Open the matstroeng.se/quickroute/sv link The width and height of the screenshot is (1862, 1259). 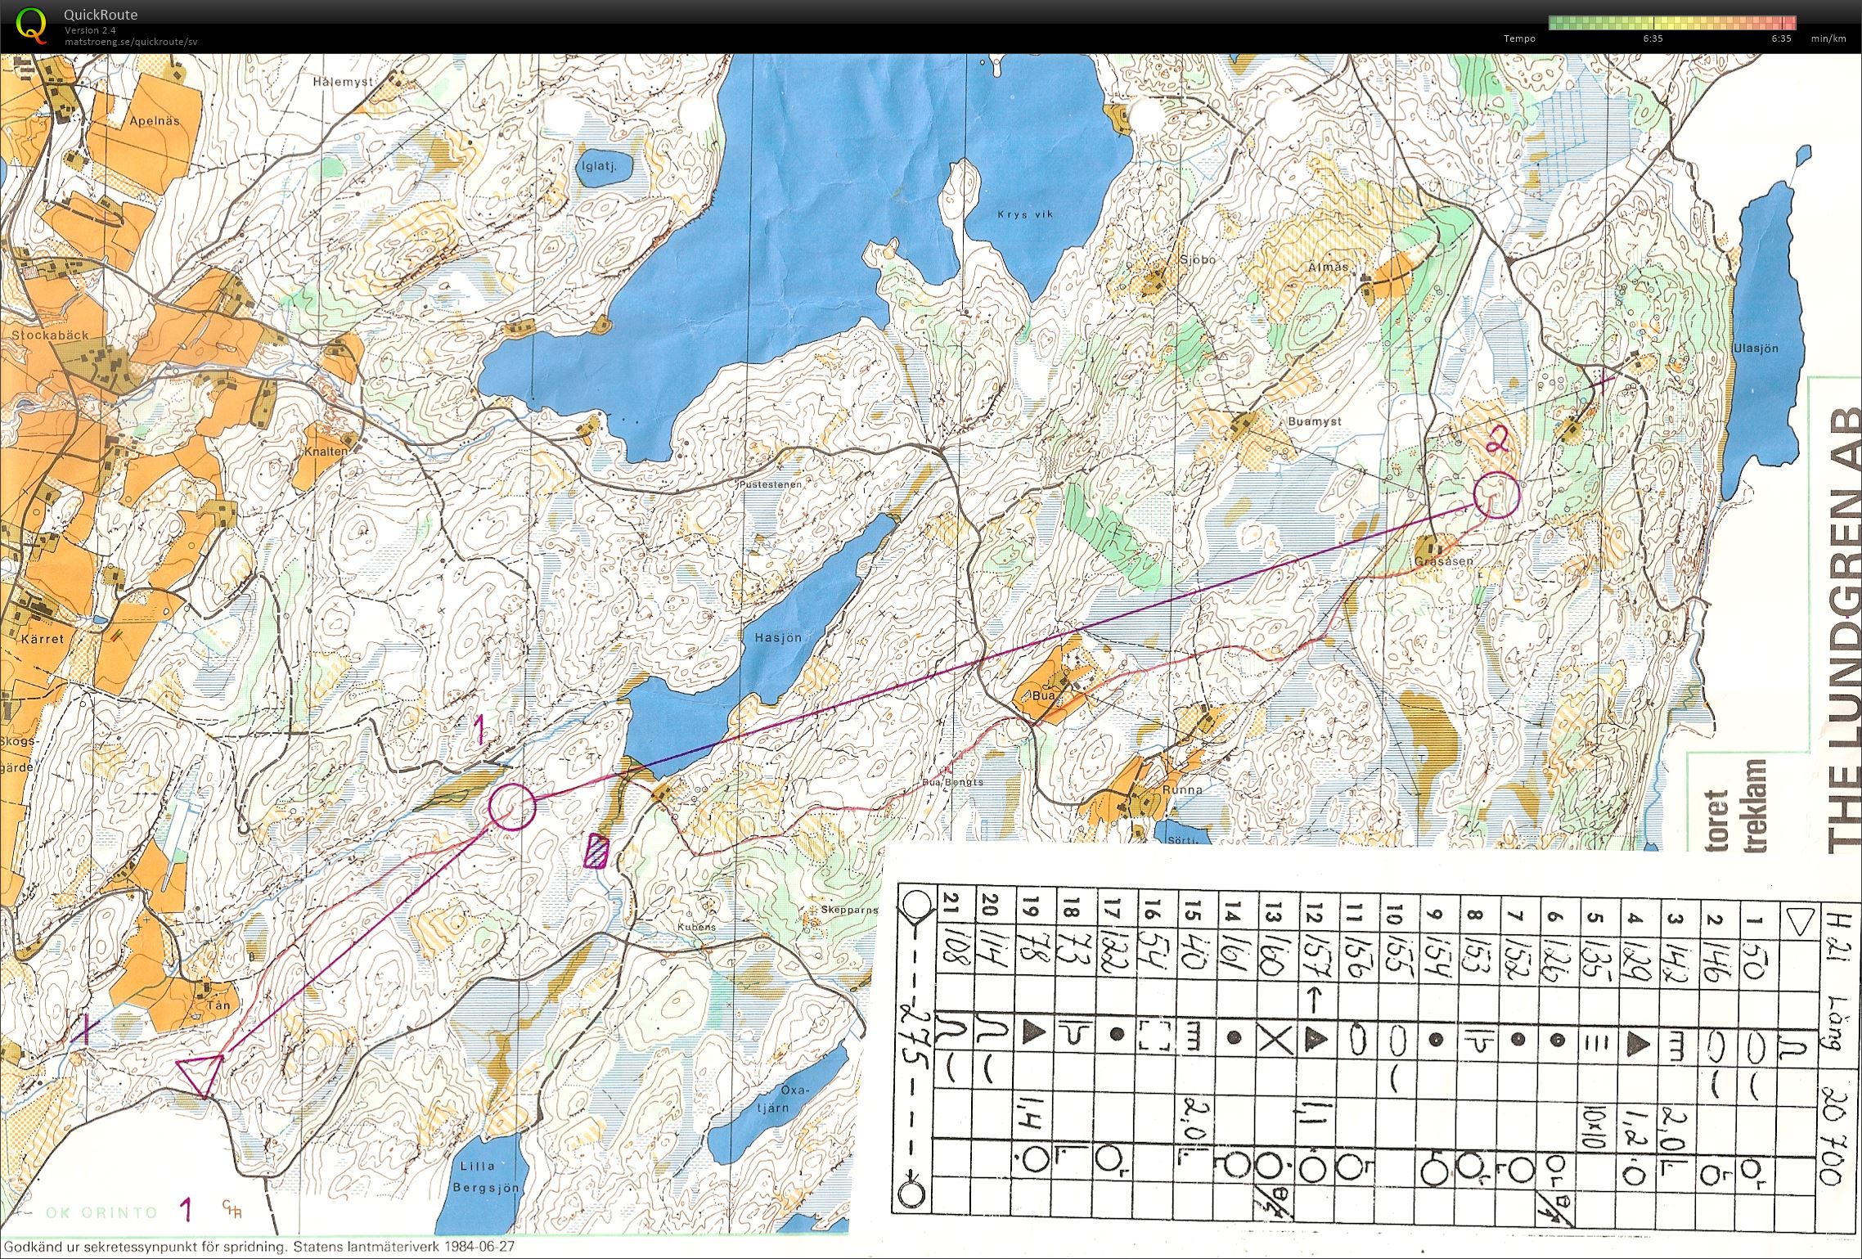(x=131, y=42)
